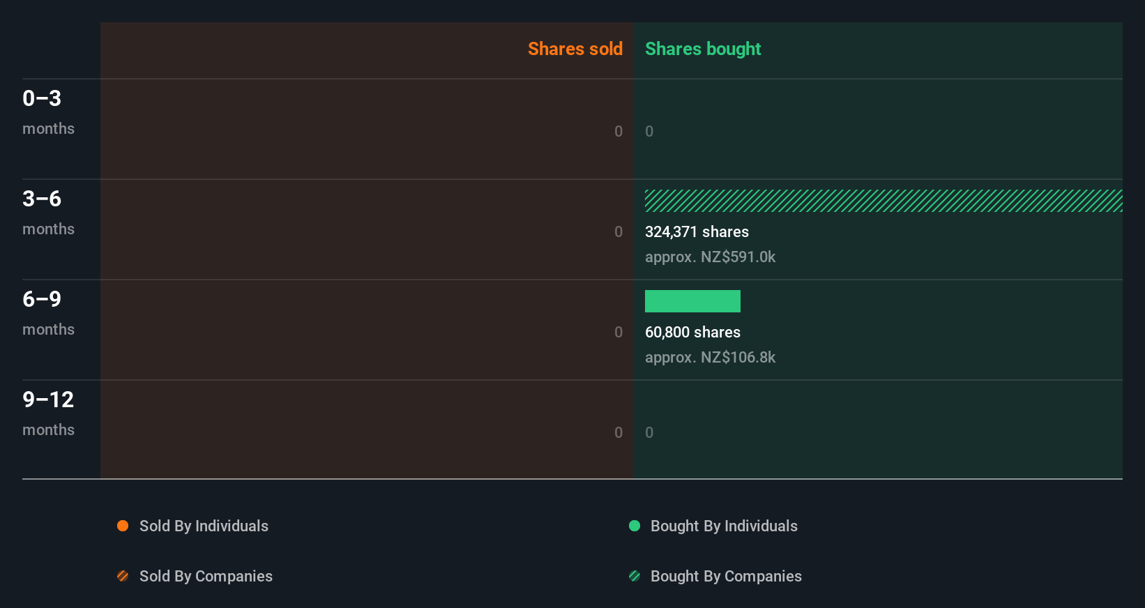Click the 9–12 months shares bought zero
Viewport: 1145px width, 608px height.
coord(649,432)
